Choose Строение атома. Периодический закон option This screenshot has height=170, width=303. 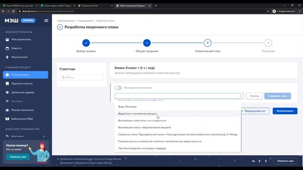click(x=178, y=134)
